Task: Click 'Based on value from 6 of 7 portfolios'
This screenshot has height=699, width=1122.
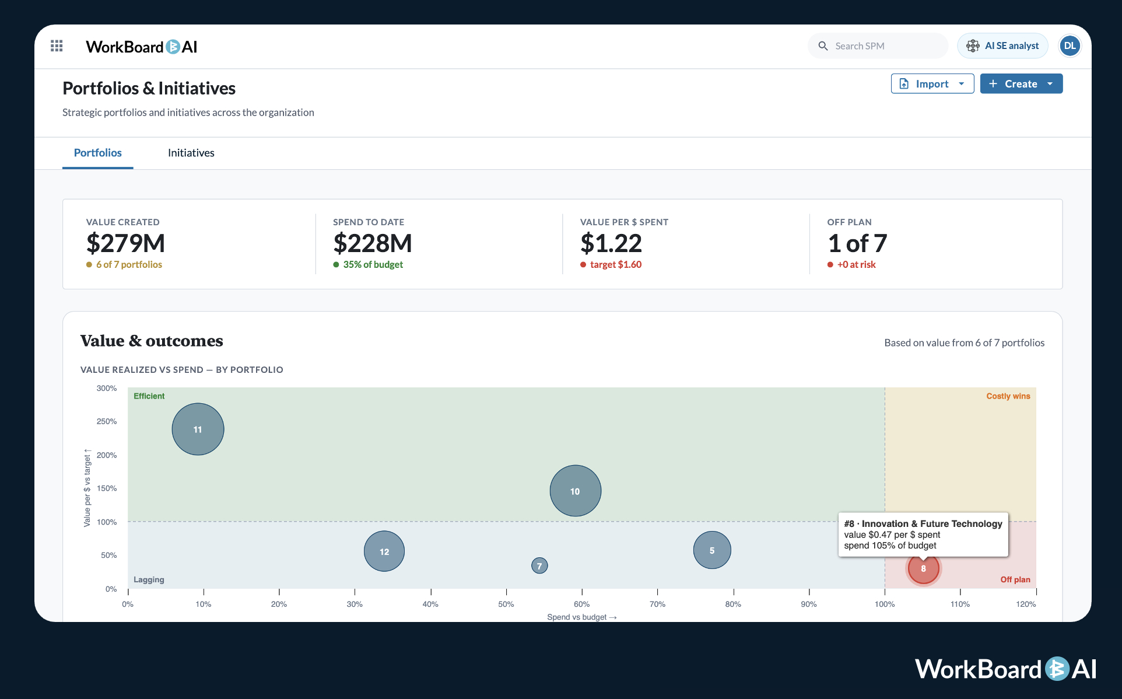Action: tap(964, 343)
